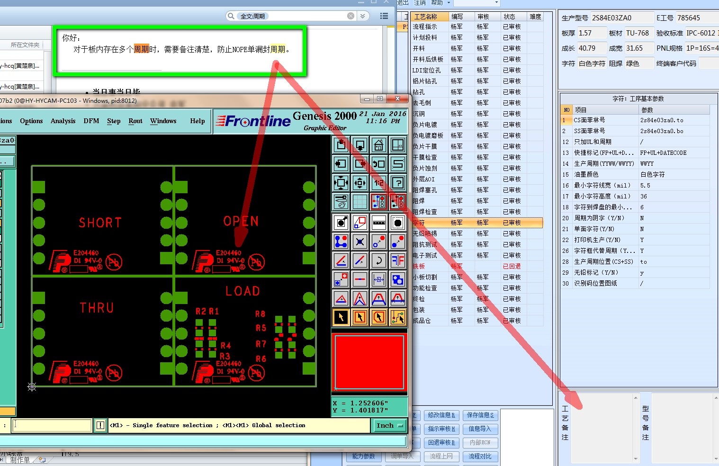Open the Rout menu
Viewport: 719px width, 466px height.
135,121
